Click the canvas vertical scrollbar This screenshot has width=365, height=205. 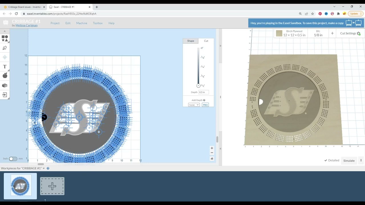217,139
